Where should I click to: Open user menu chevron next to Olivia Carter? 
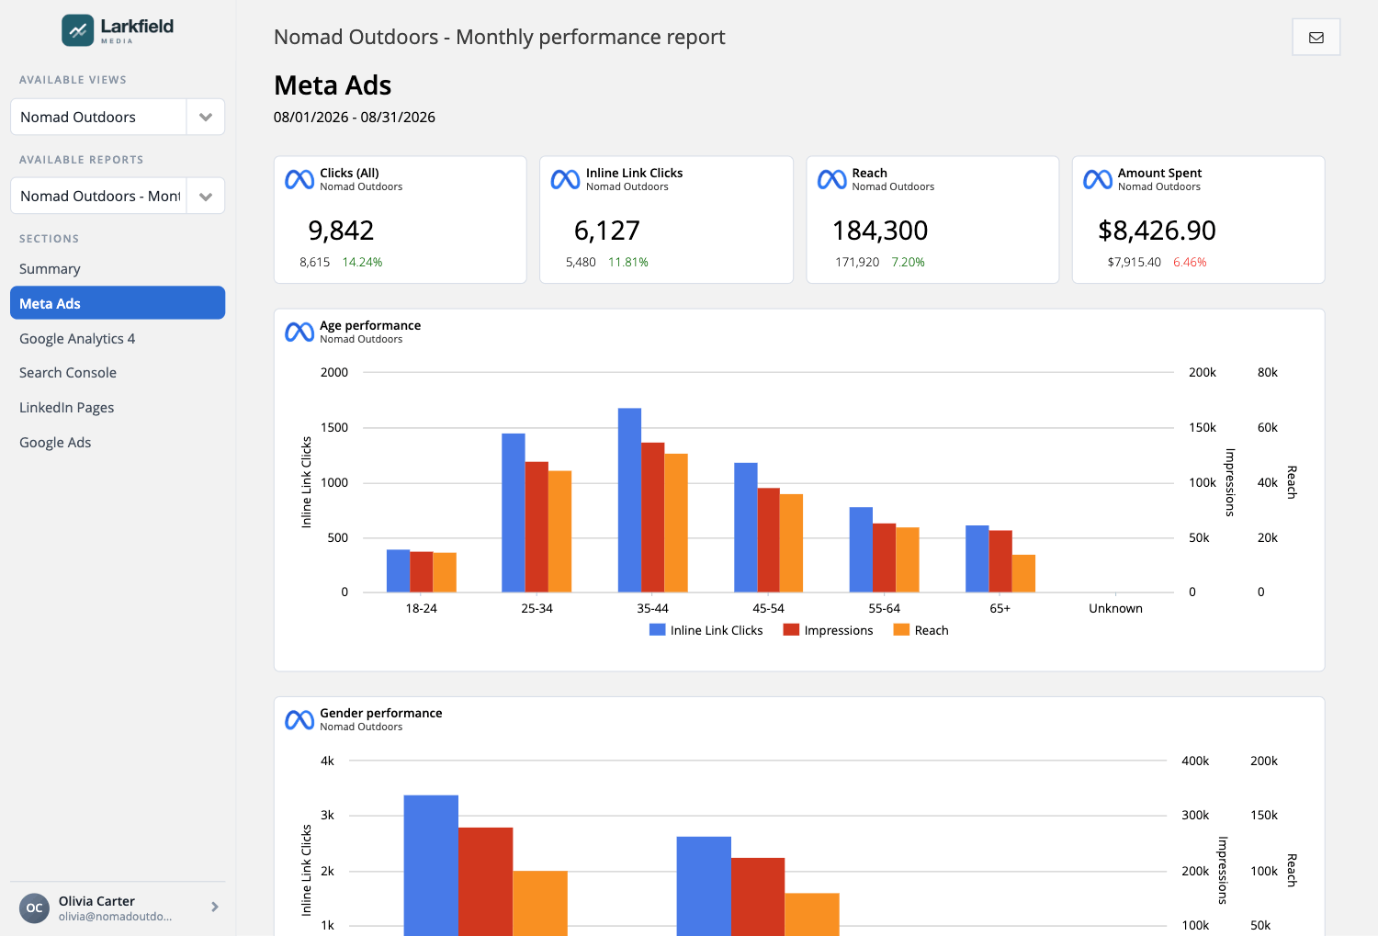tap(215, 907)
